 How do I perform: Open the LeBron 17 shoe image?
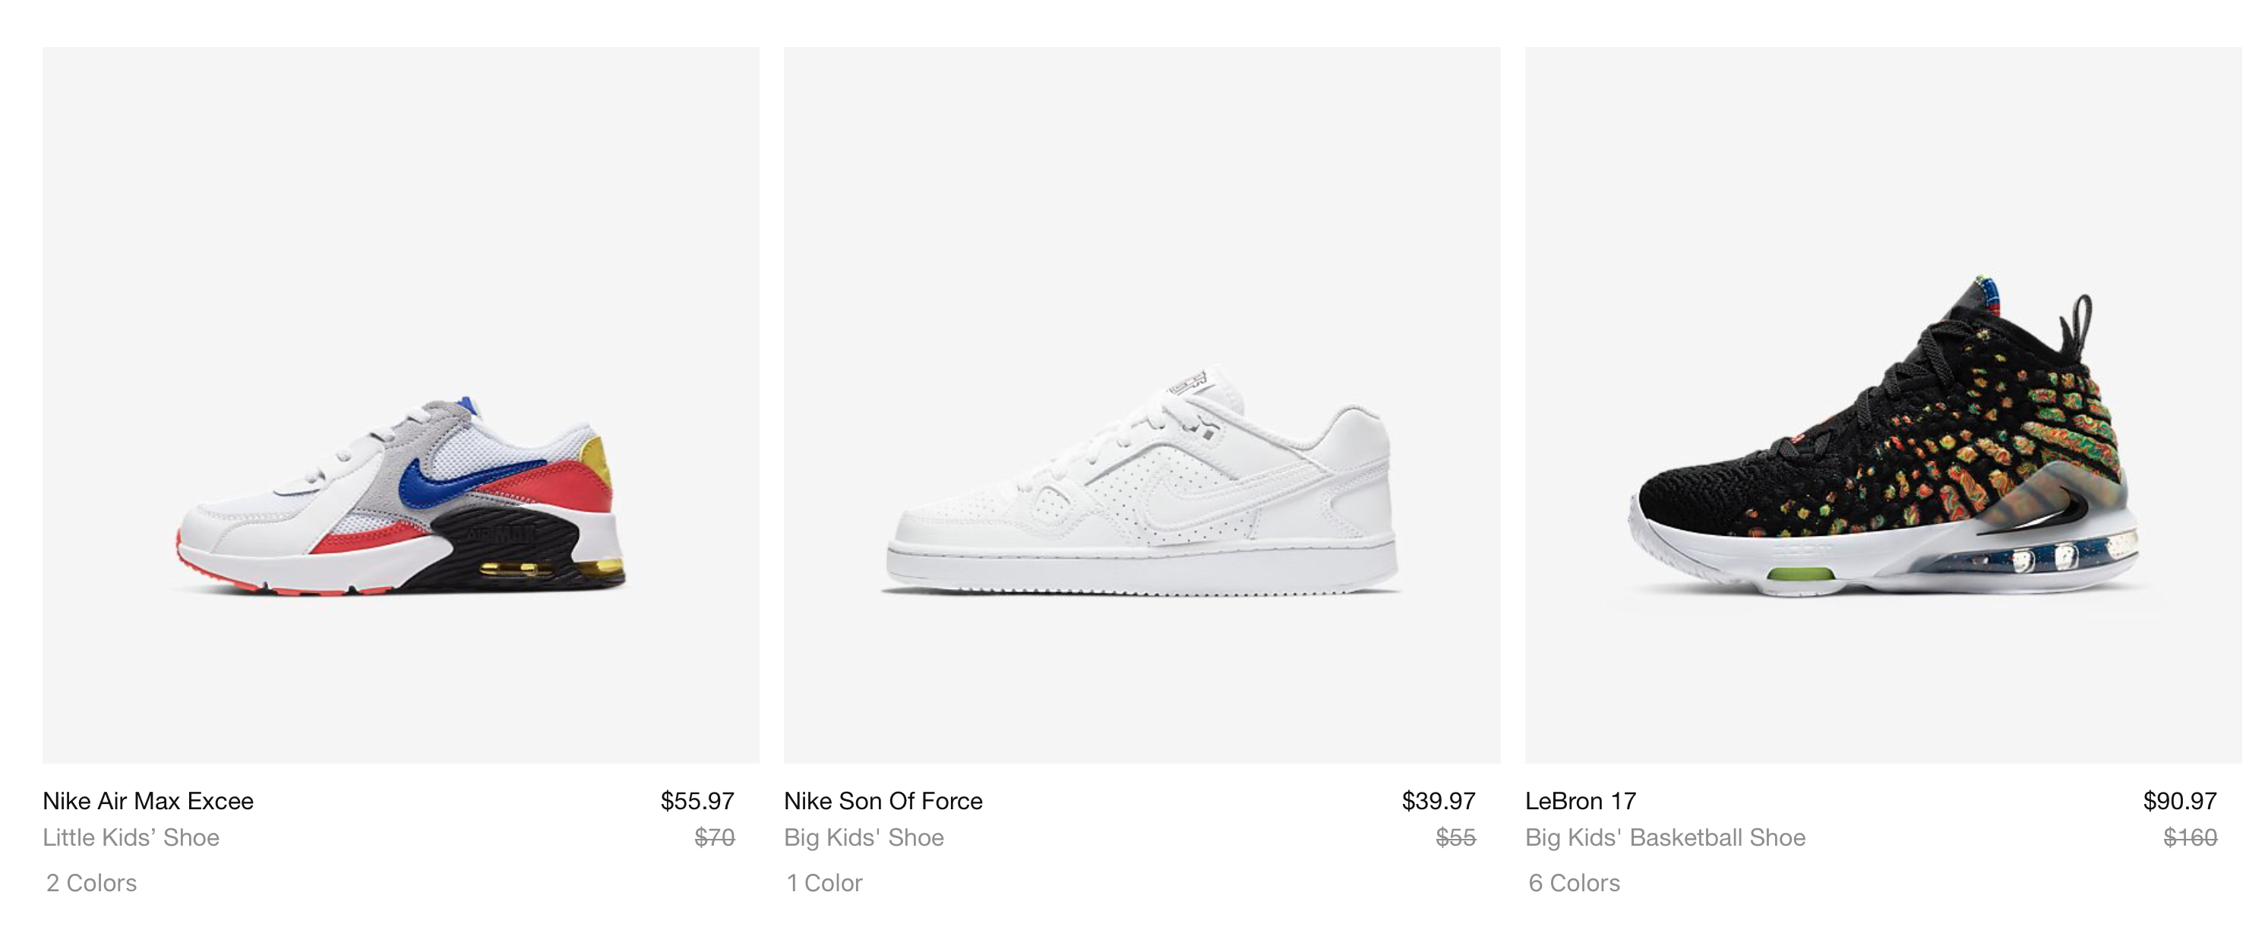tap(1884, 405)
